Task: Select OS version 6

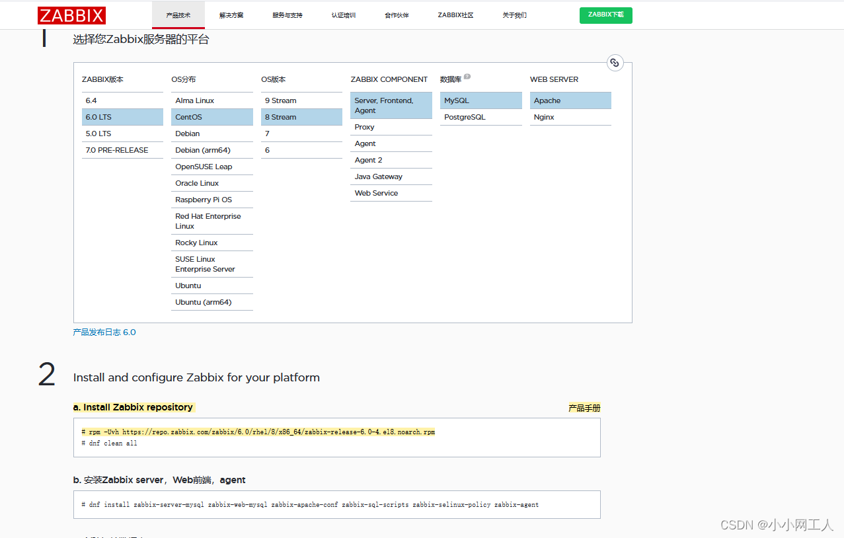Action: [301, 150]
